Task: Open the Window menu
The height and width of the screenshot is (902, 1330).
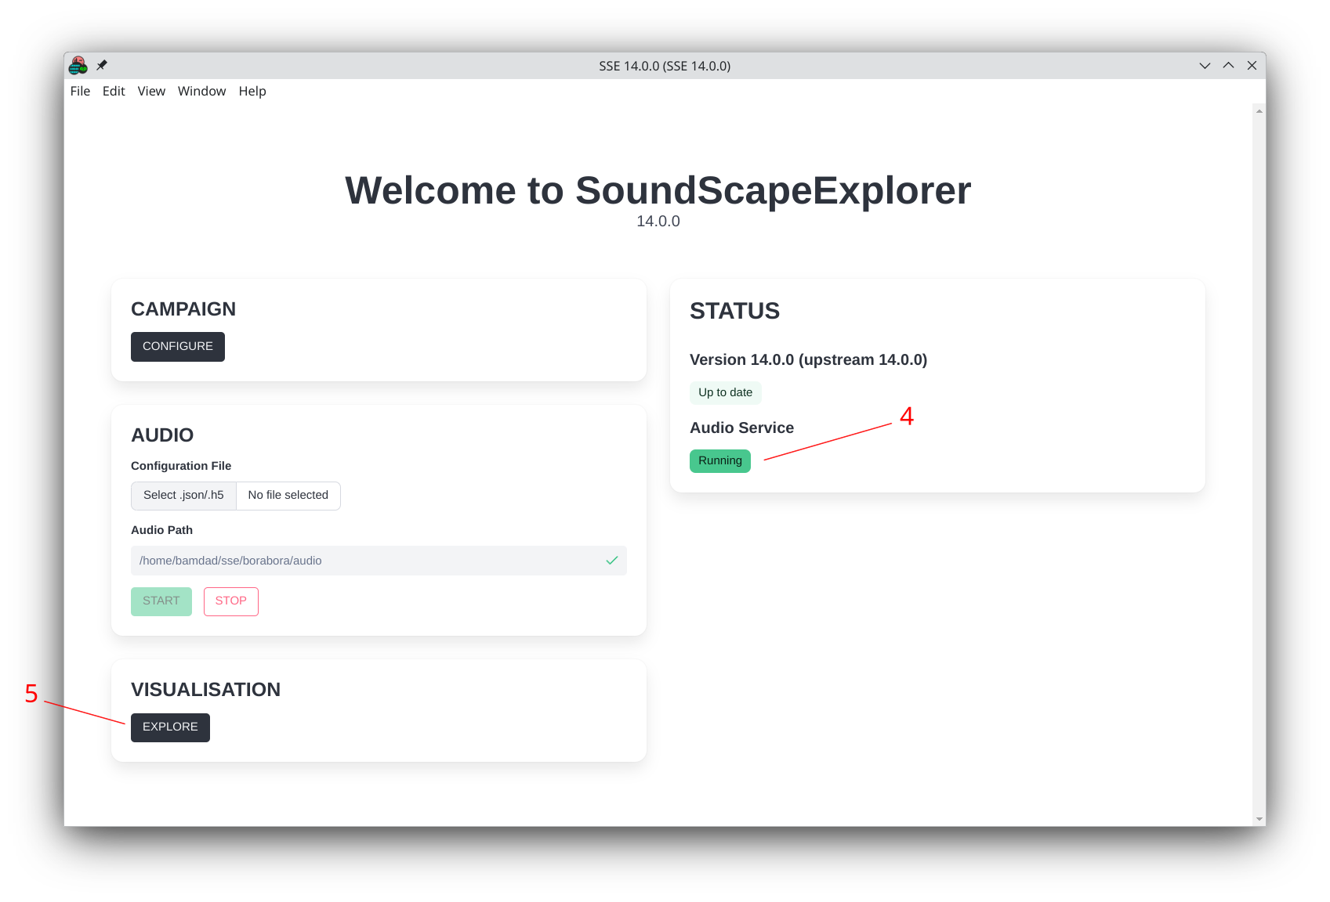Action: [201, 91]
